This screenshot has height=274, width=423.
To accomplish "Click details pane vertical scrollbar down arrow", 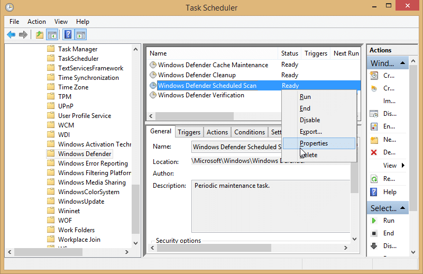I will coord(354,239).
